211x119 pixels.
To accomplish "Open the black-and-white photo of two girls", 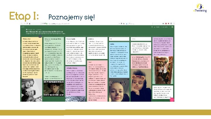I will coord(32,90).
